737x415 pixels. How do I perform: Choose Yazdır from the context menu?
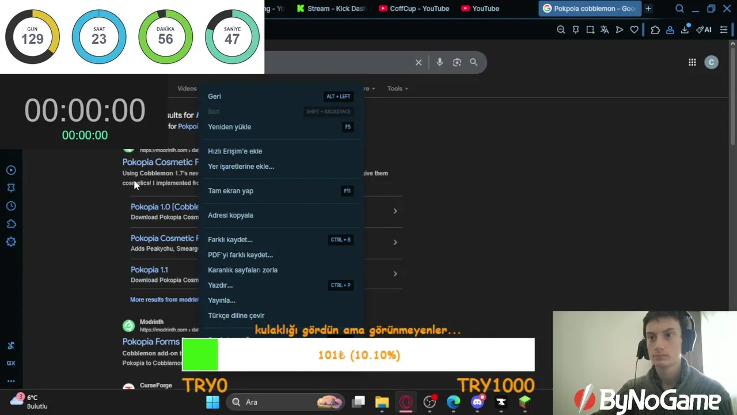pos(282,285)
